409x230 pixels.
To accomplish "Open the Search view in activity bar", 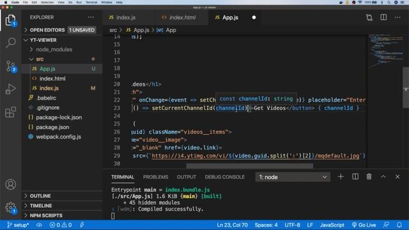I will [10, 43].
